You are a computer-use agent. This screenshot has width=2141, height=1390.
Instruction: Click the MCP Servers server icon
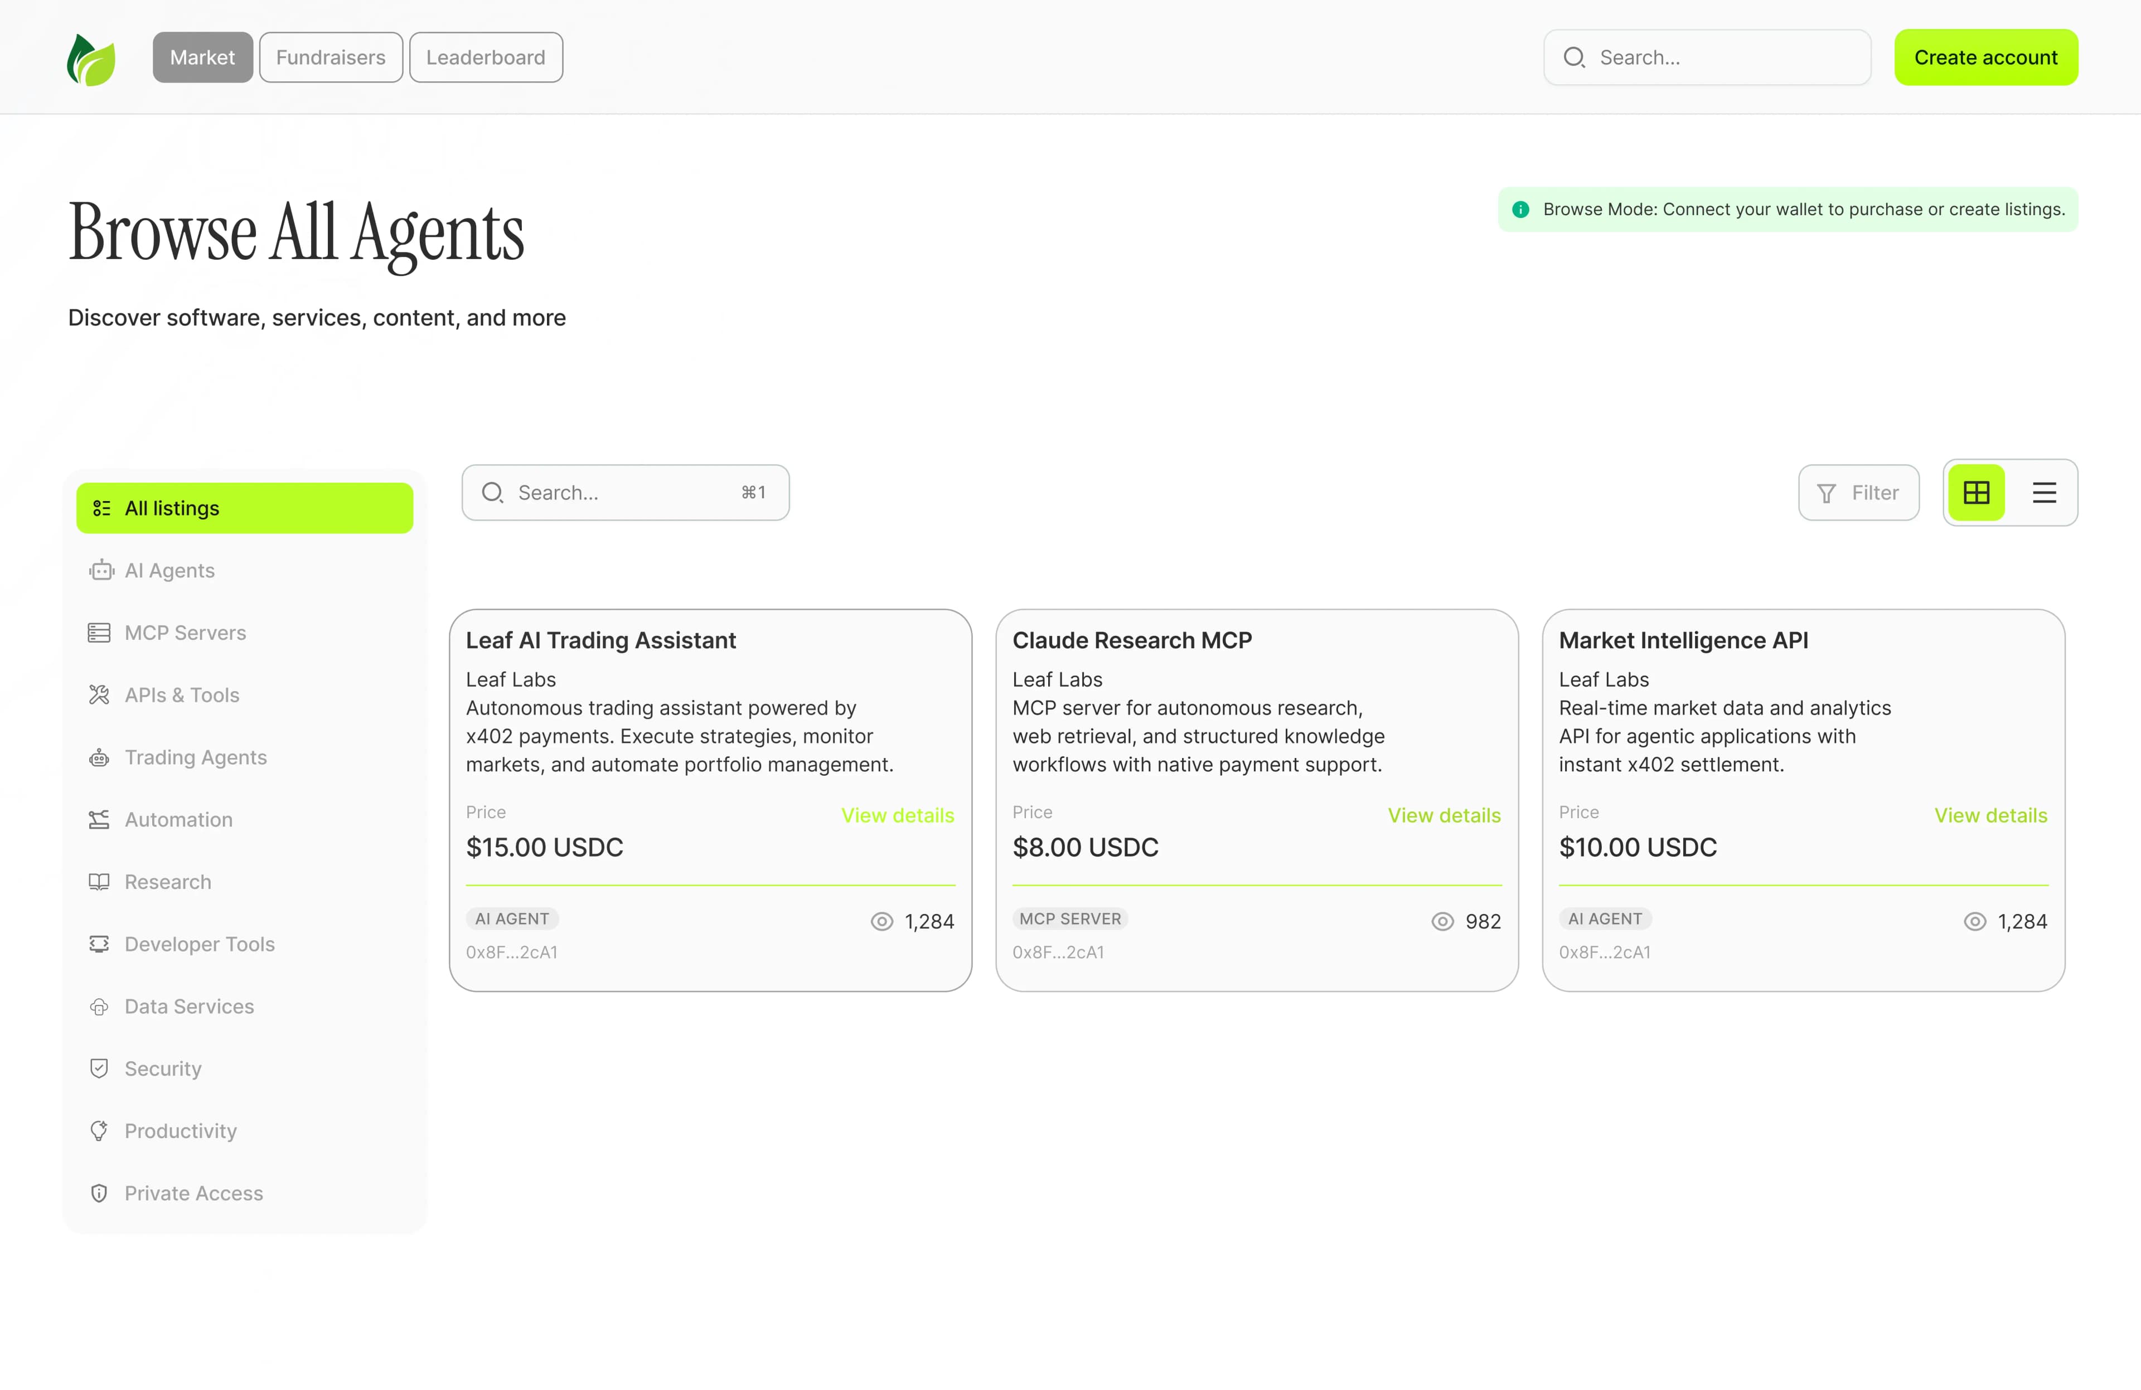[x=99, y=633]
